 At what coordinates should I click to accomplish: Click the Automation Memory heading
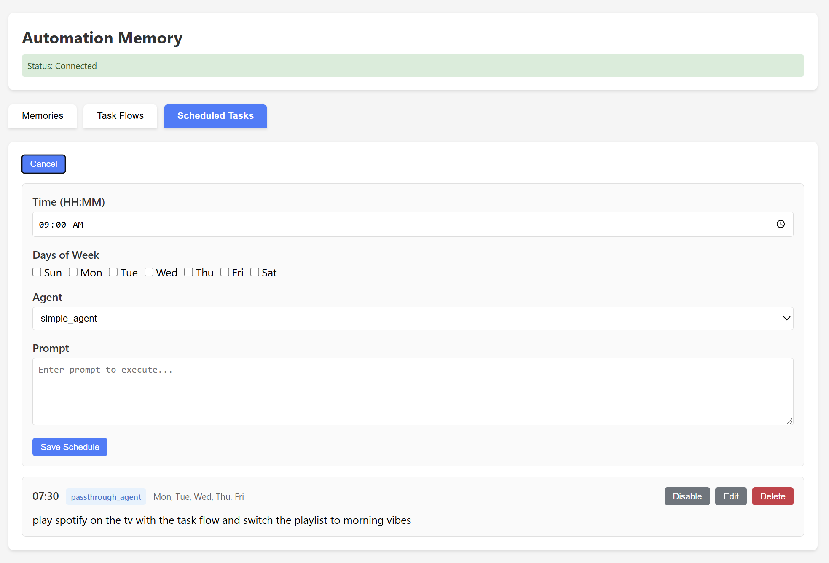[102, 38]
